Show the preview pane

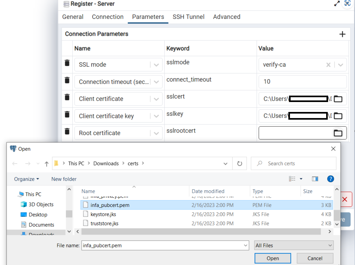[x=315, y=179]
